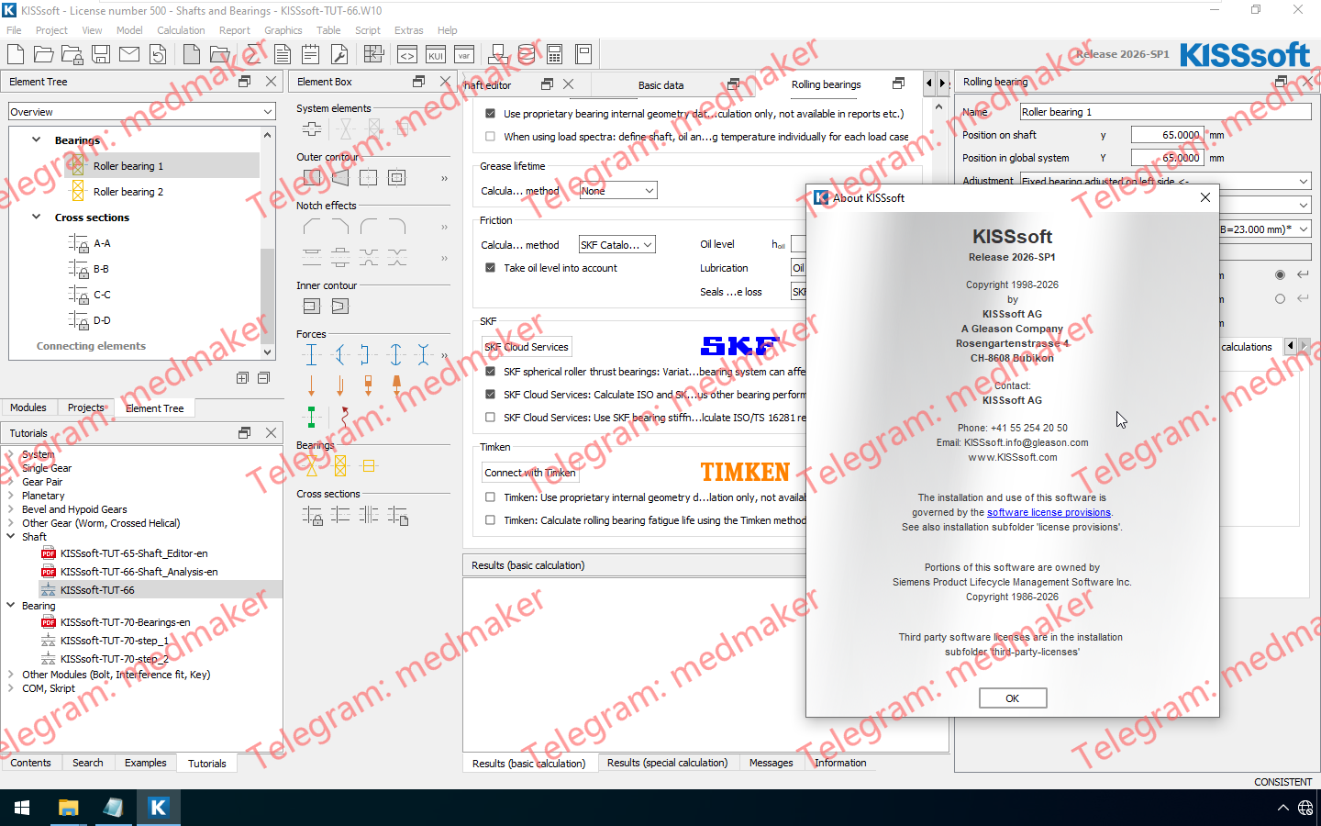Viewport: 1321px width, 826px height.
Task: Click the green force element icon
Action: coord(312,416)
